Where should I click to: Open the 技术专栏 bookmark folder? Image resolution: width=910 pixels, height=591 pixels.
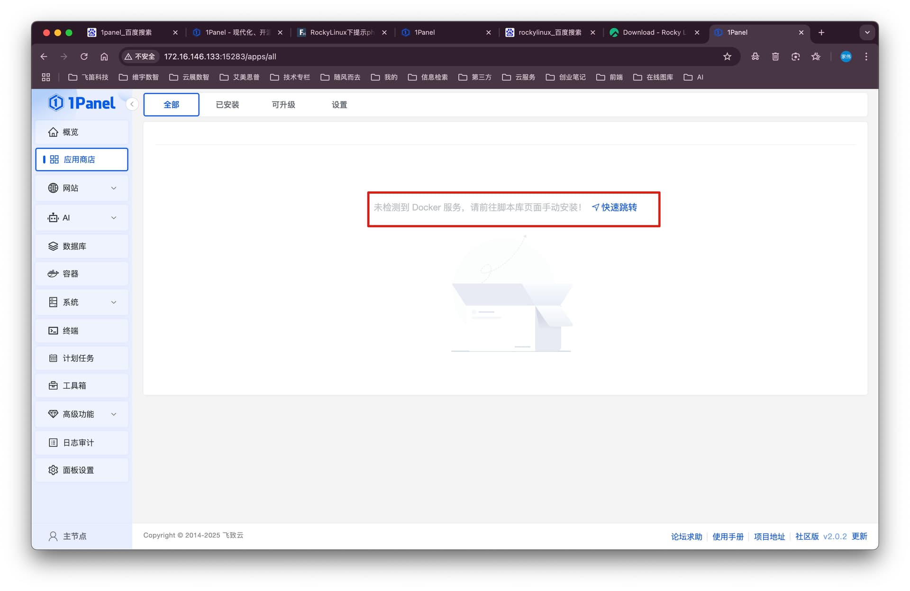coord(290,77)
